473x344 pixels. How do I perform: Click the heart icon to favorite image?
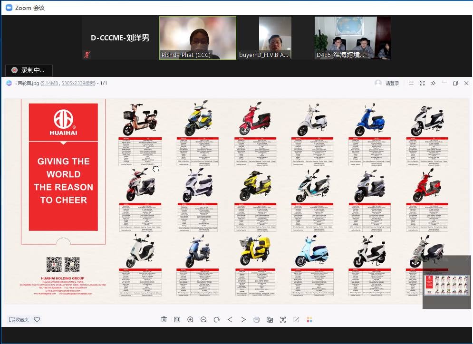[x=37, y=319]
